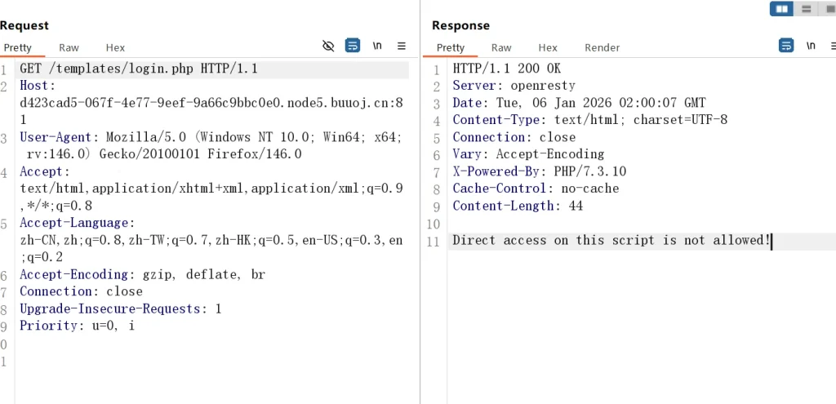Select the Request Pretty tab
Screen dimensions: 836x404
[17, 48]
